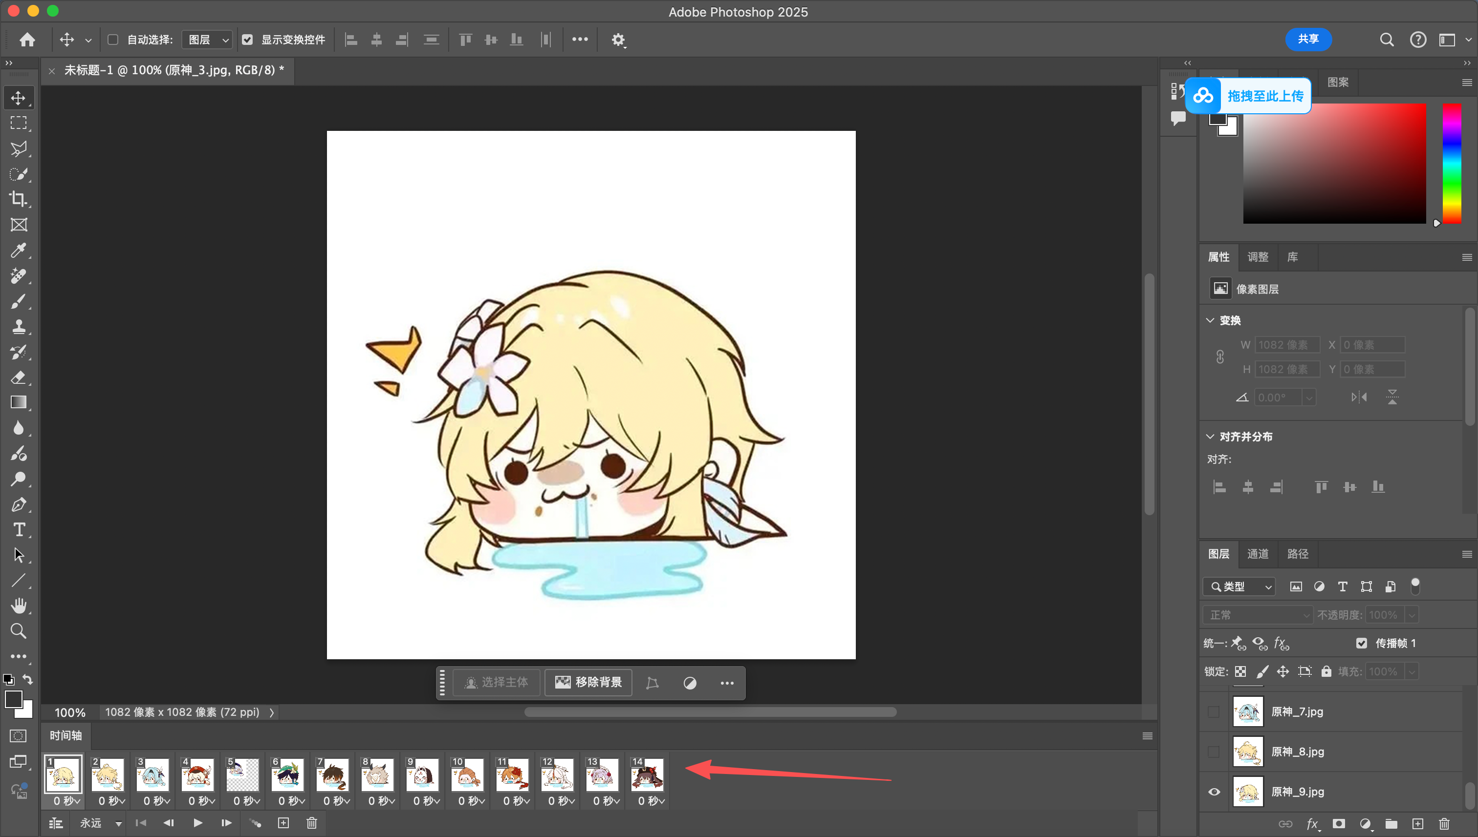
Task: Toggle the layer filter on/off switch
Action: tap(1415, 586)
